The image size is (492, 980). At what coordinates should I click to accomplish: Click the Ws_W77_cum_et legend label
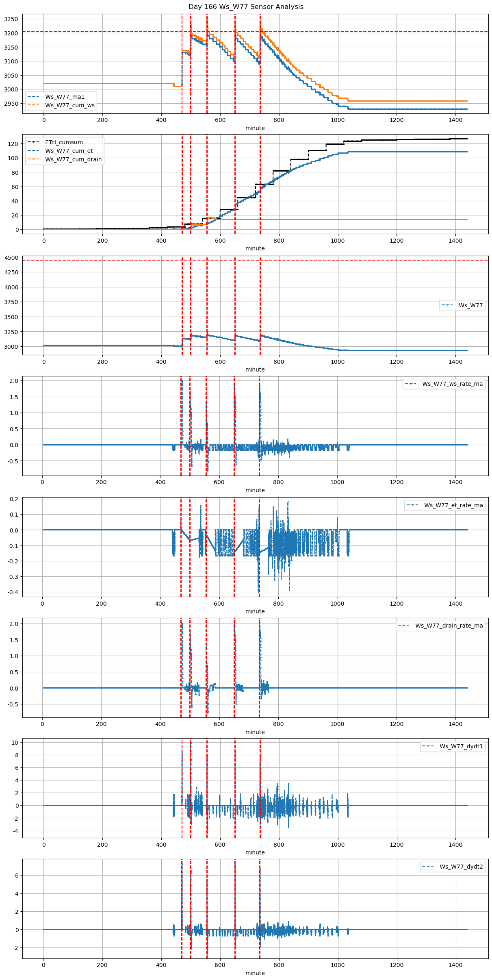[69, 151]
